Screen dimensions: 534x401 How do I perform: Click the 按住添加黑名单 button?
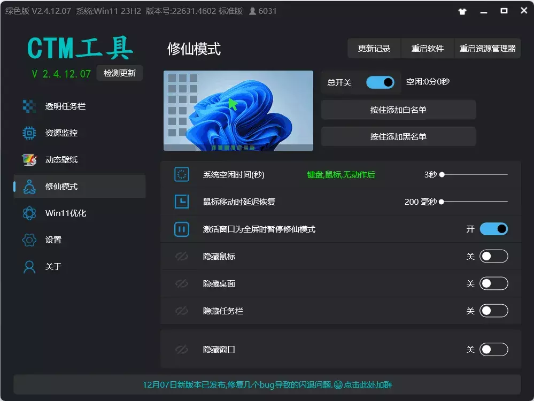pos(398,137)
